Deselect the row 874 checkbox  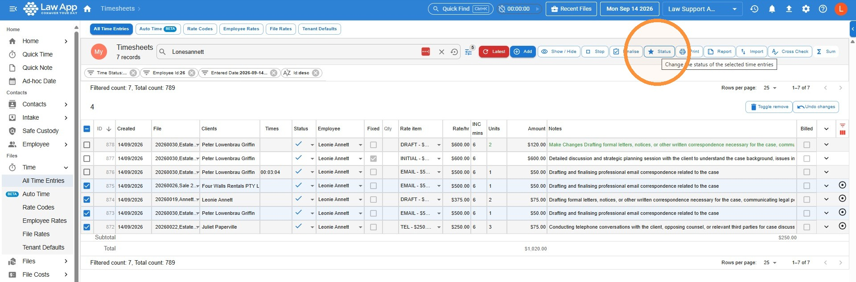(x=87, y=200)
